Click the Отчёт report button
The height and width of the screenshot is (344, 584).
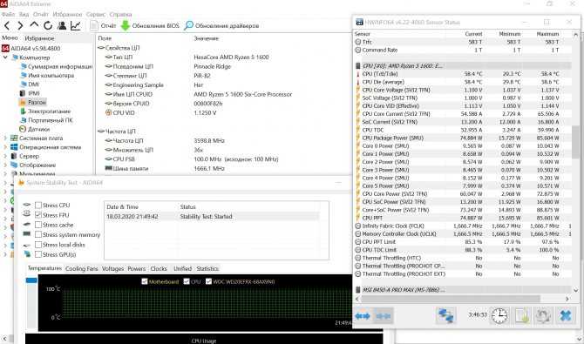pyautogui.click(x=103, y=25)
